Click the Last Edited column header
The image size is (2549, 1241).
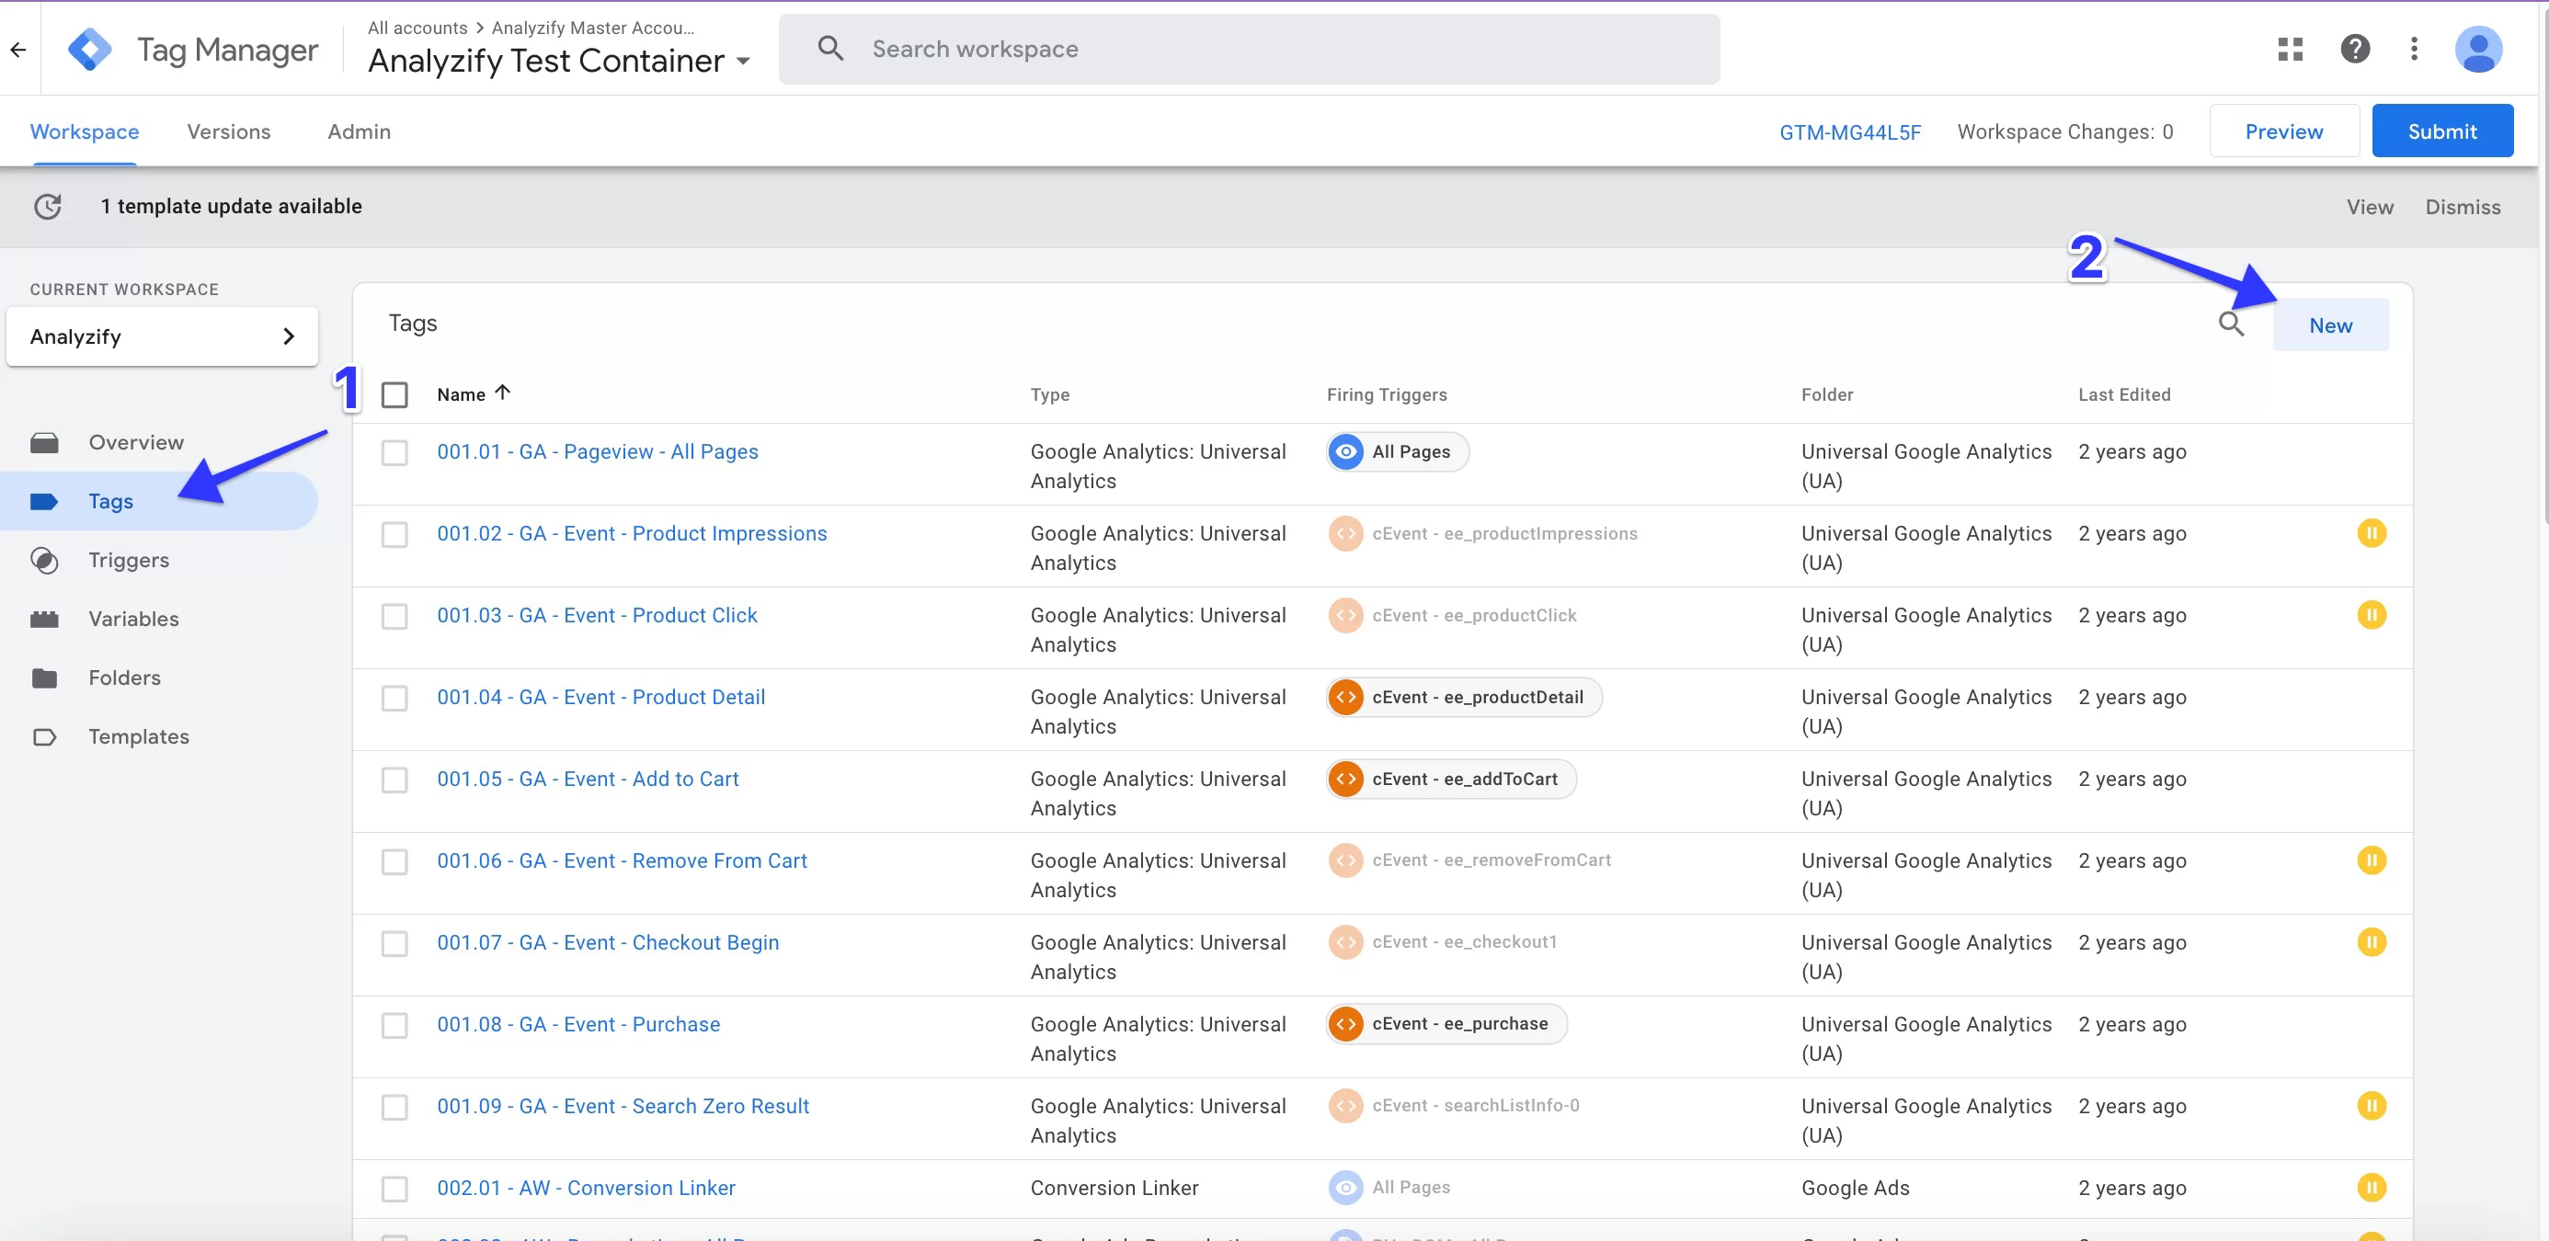[2124, 395]
